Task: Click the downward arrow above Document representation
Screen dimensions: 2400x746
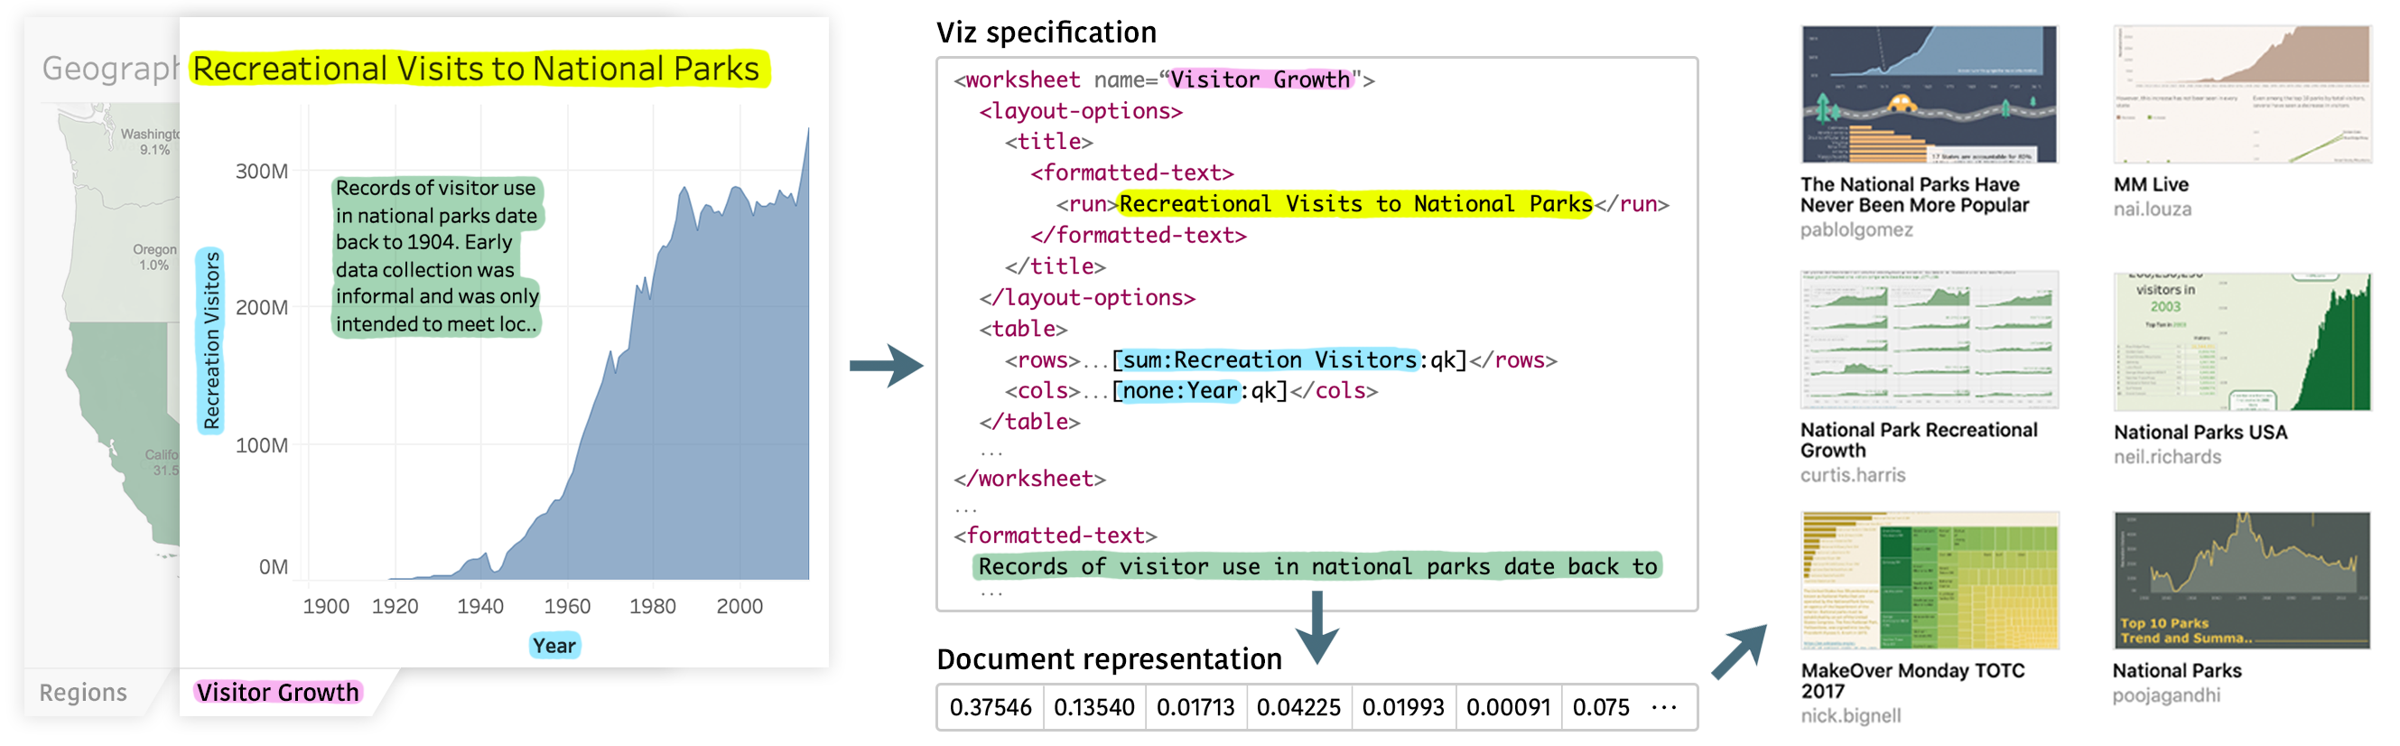Action: click(1317, 628)
